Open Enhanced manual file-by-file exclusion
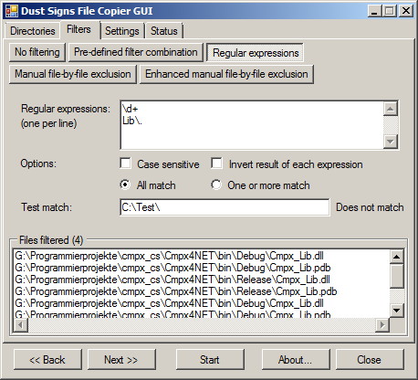The width and height of the screenshot is (418, 380). (226, 74)
